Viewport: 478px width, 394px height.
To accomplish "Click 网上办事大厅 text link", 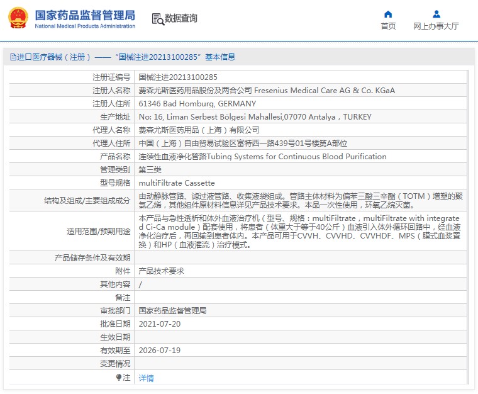I will tap(436, 26).
